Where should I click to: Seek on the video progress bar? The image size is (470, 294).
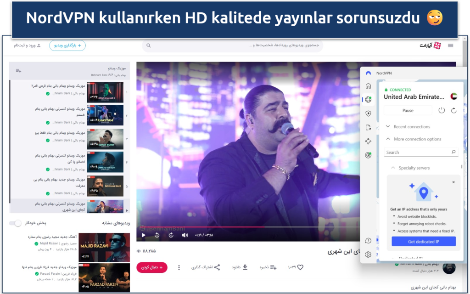[248, 227]
